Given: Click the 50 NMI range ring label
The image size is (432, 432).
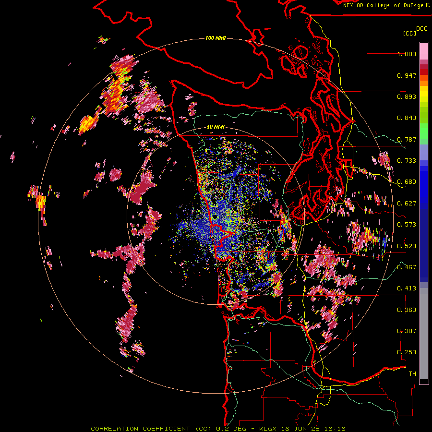Looking at the screenshot, I should pyautogui.click(x=216, y=127).
